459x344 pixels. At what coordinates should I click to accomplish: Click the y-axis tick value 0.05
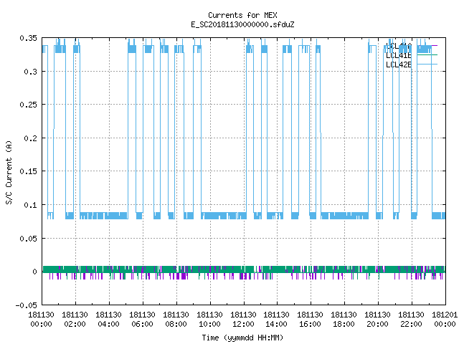pyautogui.click(x=29, y=239)
